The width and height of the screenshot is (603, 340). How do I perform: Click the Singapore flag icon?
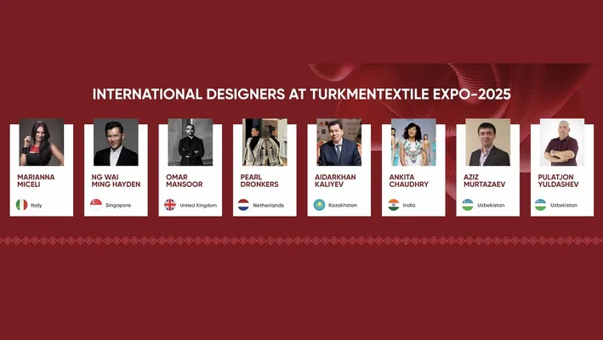point(96,205)
